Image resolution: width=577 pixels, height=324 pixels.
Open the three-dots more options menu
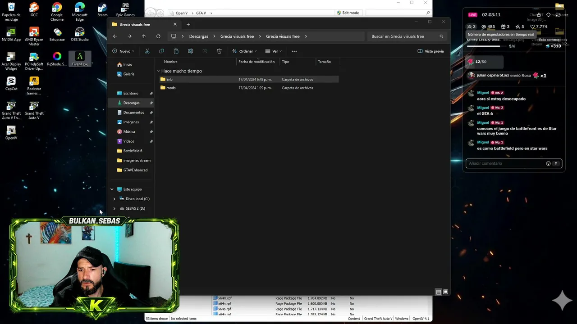click(294, 51)
